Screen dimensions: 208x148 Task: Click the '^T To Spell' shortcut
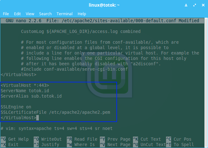(x=180, y=145)
